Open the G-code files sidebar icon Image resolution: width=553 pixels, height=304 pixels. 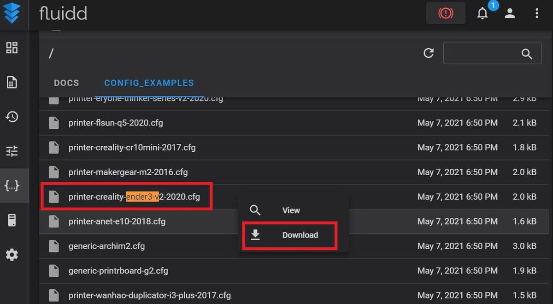(x=12, y=82)
